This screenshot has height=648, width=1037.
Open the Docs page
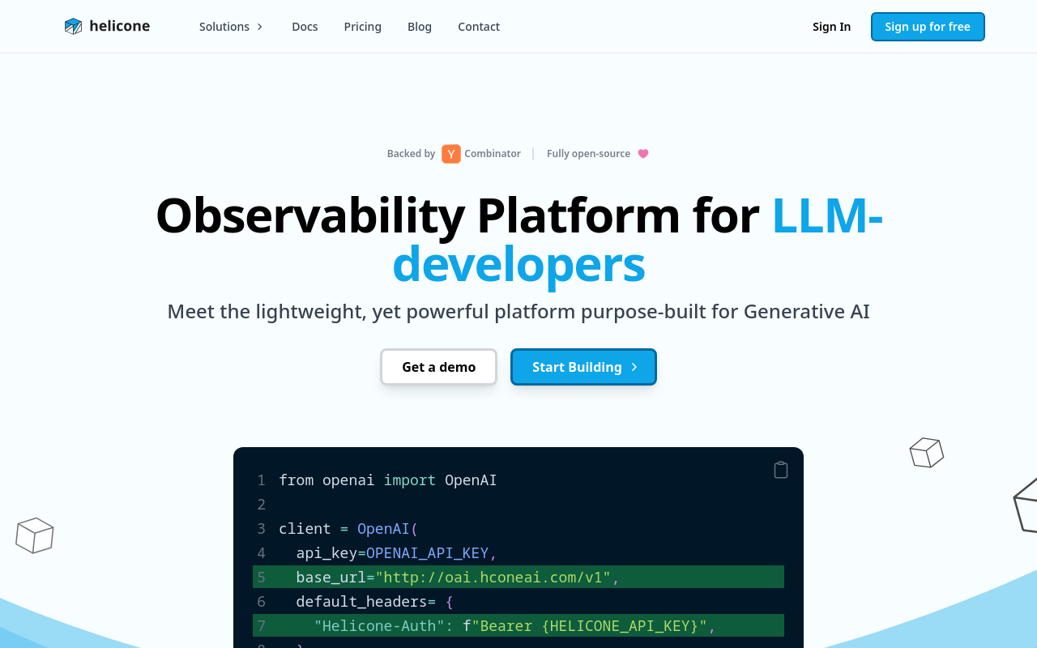(x=305, y=27)
